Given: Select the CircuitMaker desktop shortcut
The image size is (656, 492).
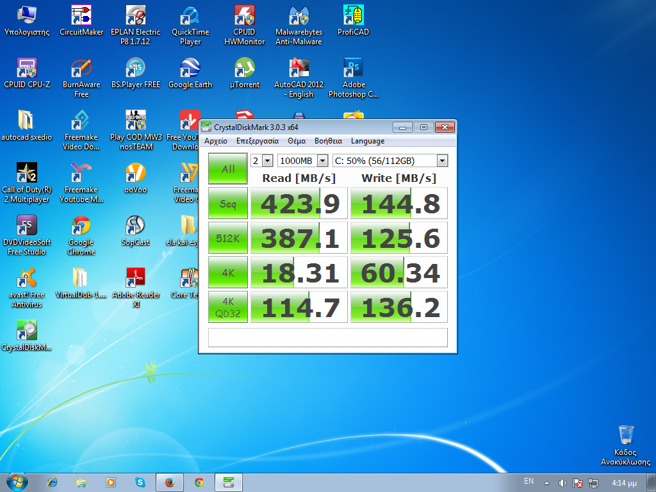Looking at the screenshot, I should pos(81,21).
